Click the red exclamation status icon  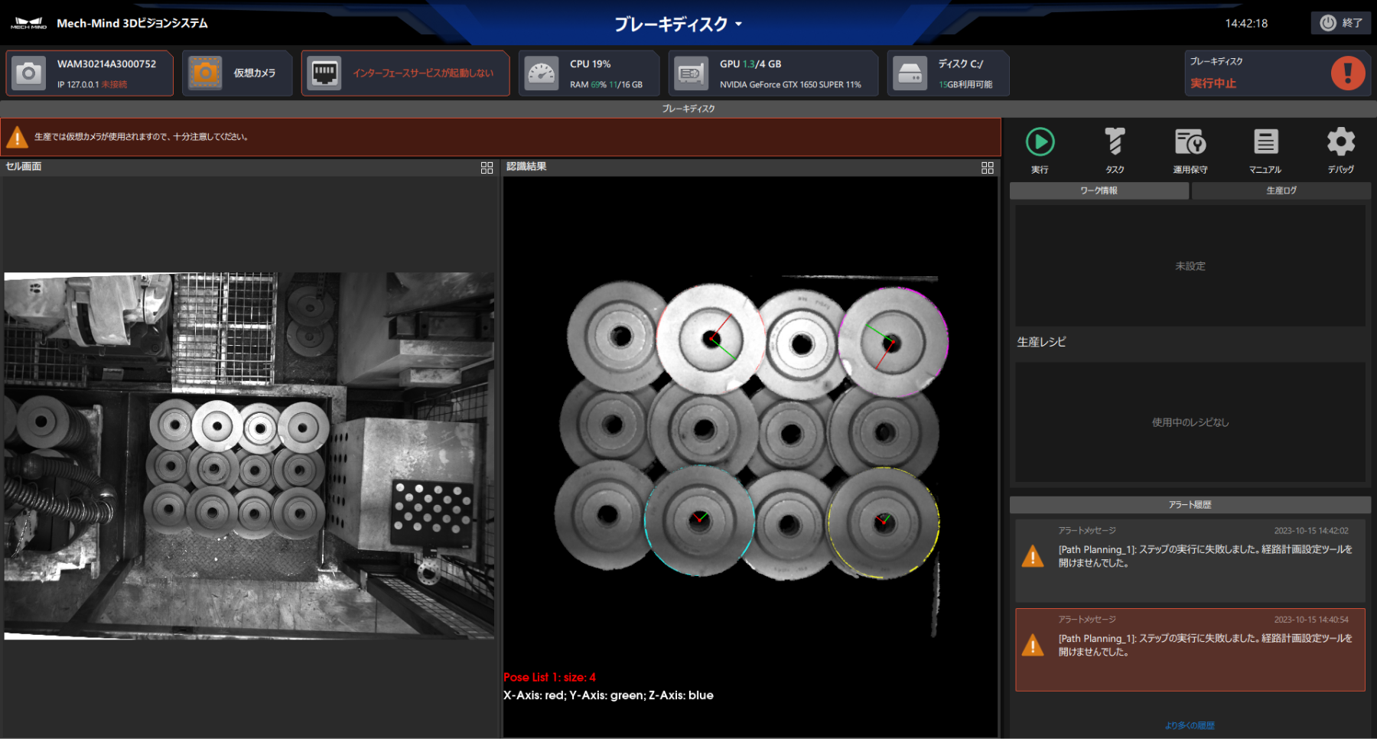1347,73
